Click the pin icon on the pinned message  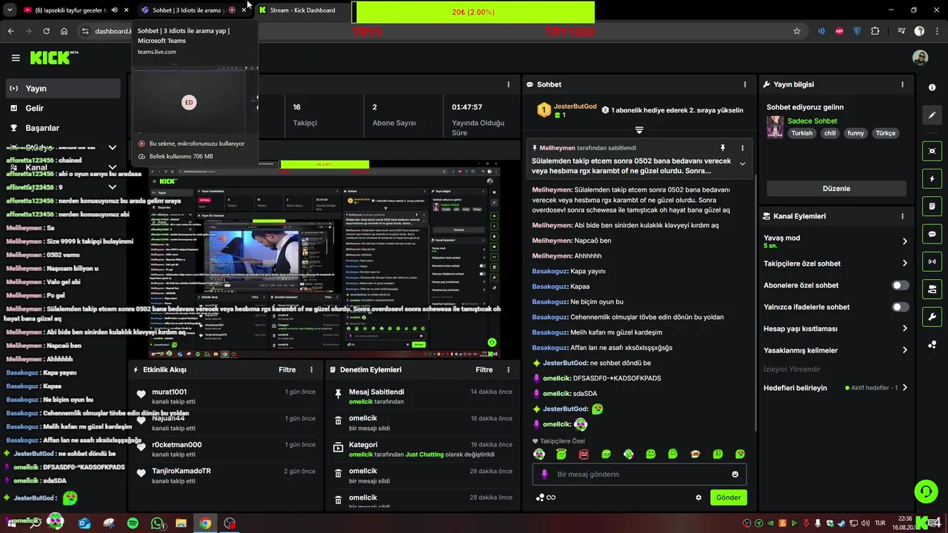723,148
